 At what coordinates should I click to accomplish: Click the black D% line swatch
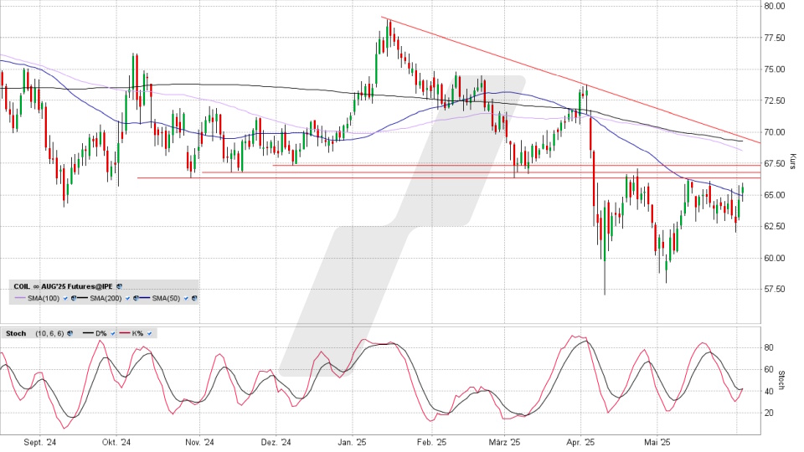point(88,333)
